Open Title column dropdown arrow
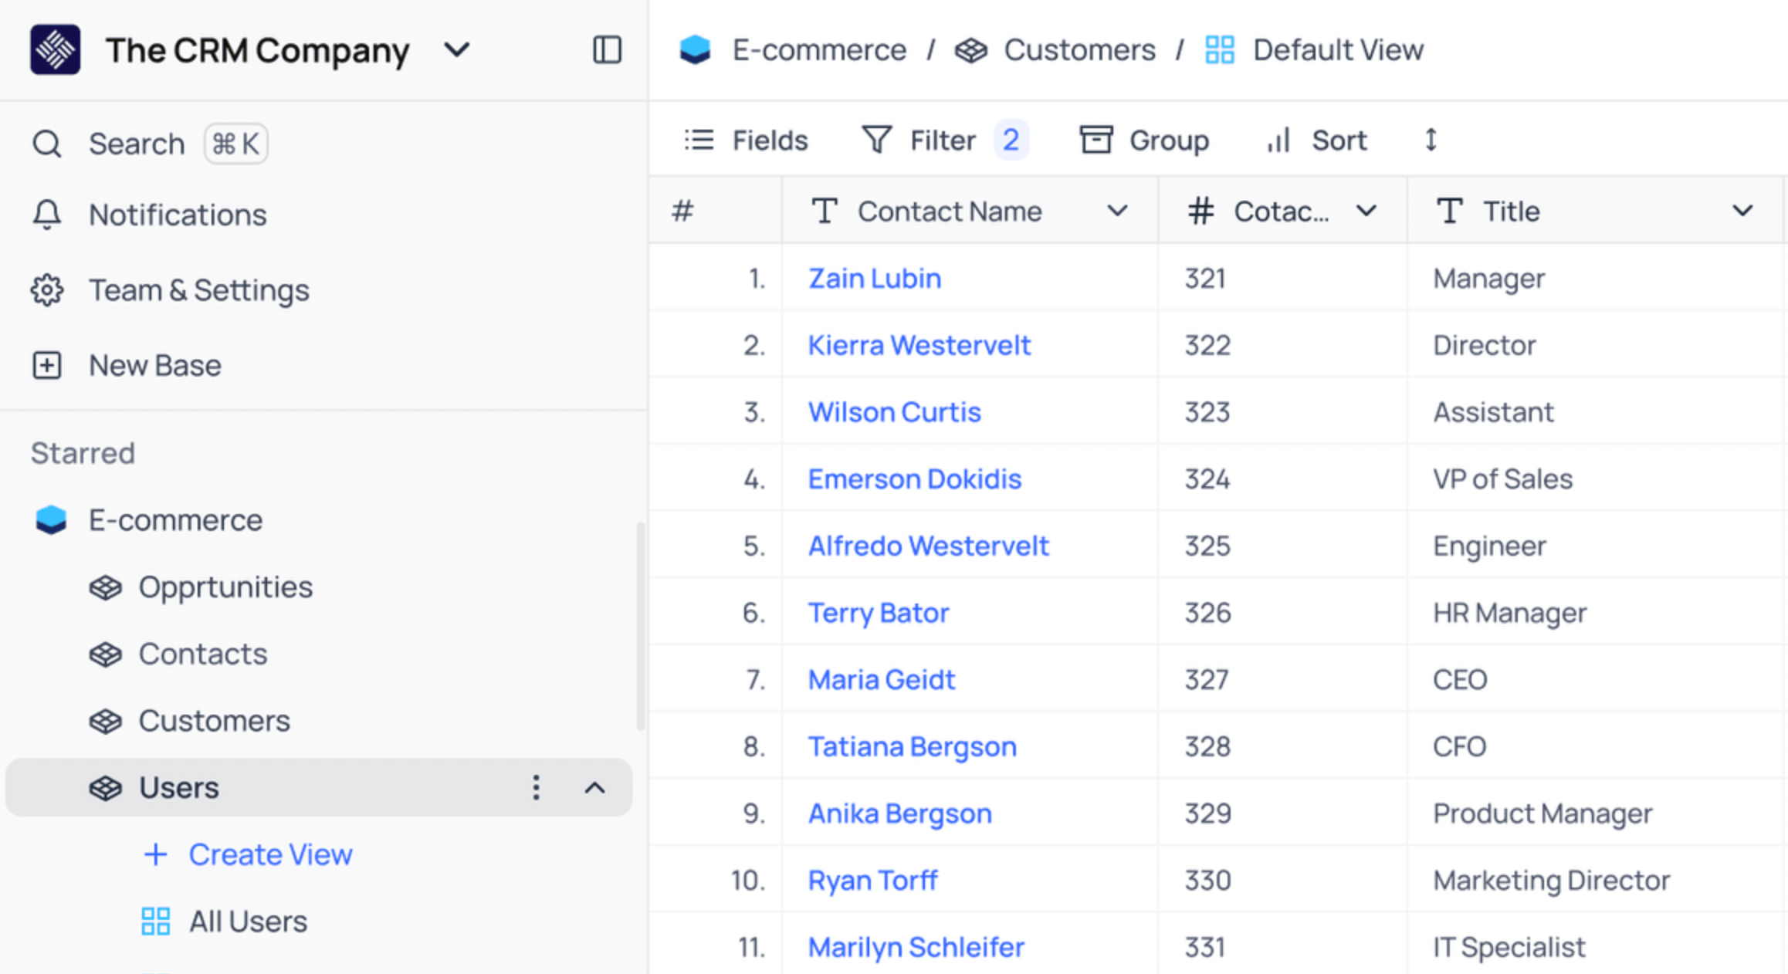Image resolution: width=1788 pixels, height=974 pixels. click(1742, 211)
